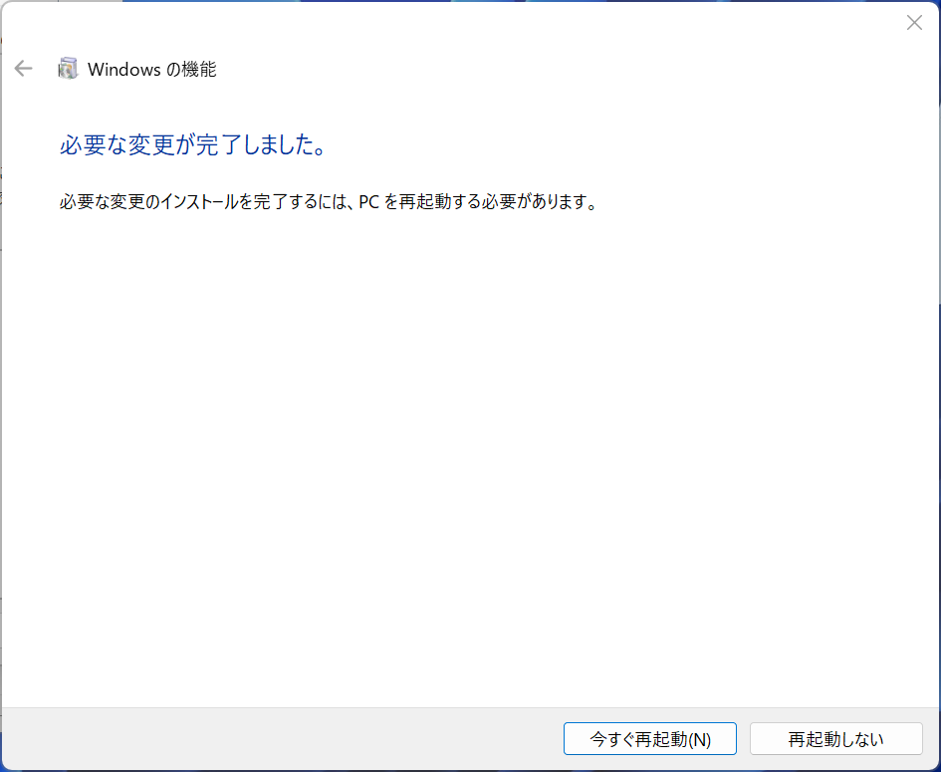This screenshot has height=772, width=941.
Task: Choose the 再起動しない button
Action: click(x=835, y=739)
